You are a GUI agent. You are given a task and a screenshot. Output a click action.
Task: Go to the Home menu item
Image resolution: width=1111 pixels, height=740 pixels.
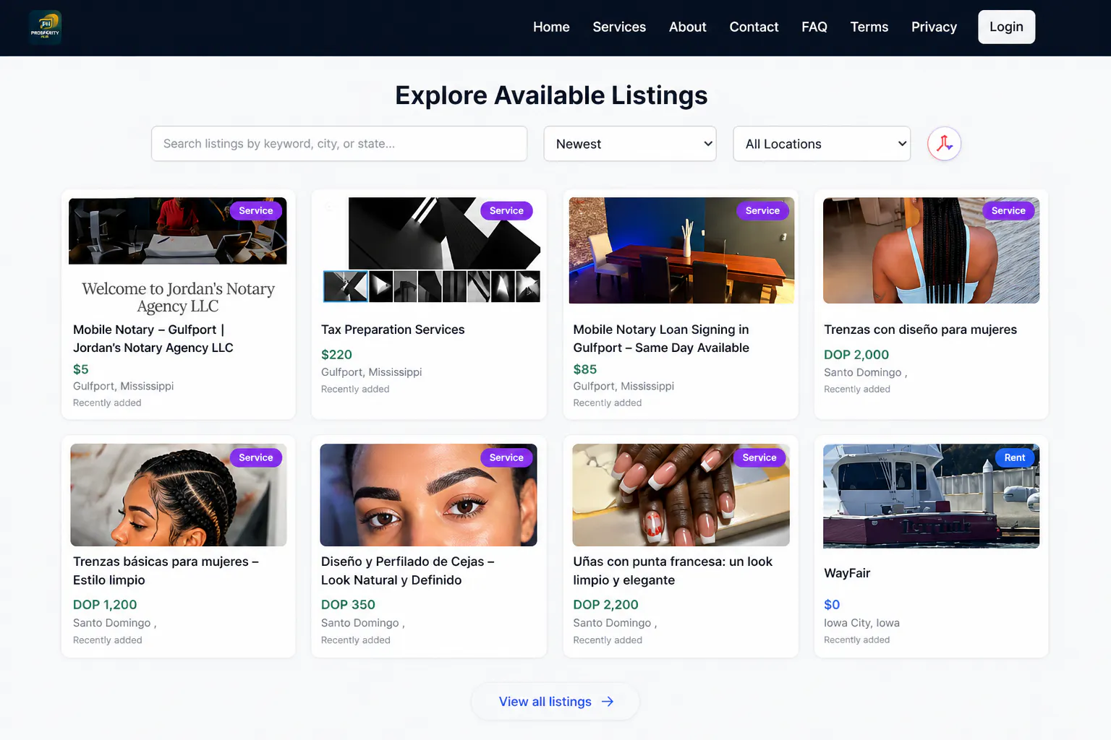[x=551, y=27]
